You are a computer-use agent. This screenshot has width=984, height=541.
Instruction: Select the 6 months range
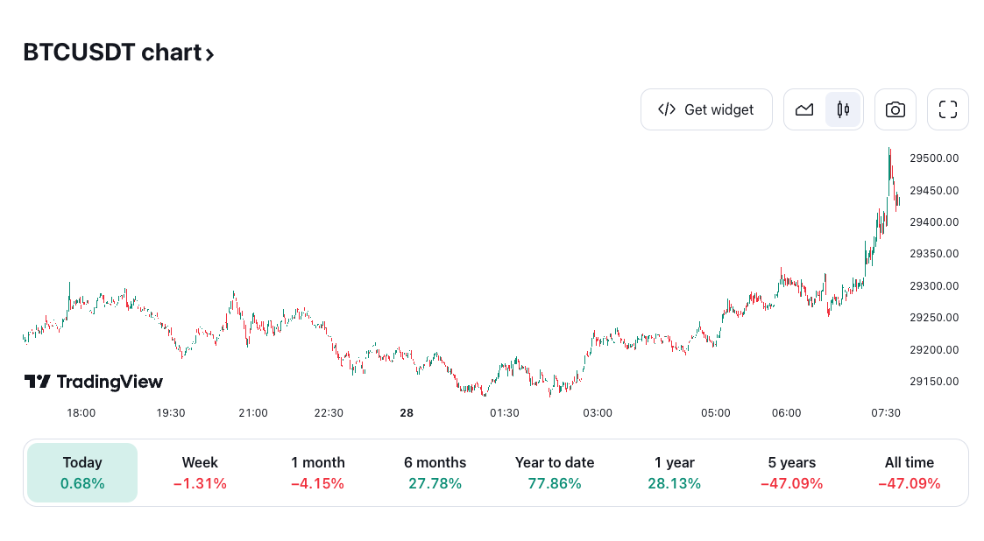pyautogui.click(x=435, y=473)
